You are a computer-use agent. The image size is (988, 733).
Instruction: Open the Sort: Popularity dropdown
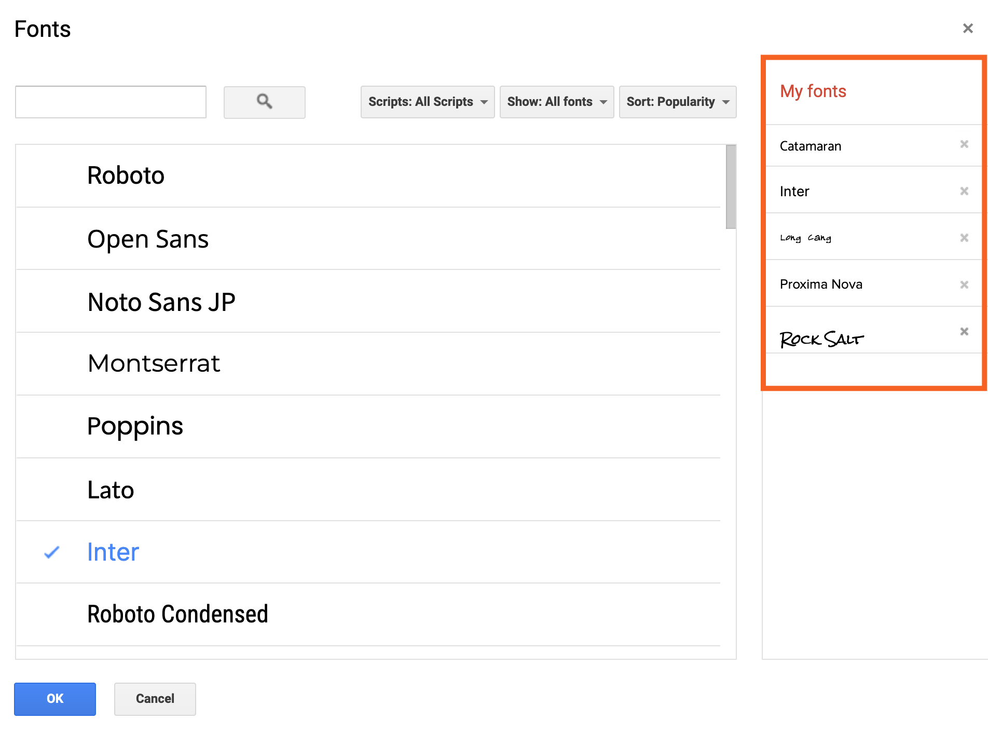678,102
